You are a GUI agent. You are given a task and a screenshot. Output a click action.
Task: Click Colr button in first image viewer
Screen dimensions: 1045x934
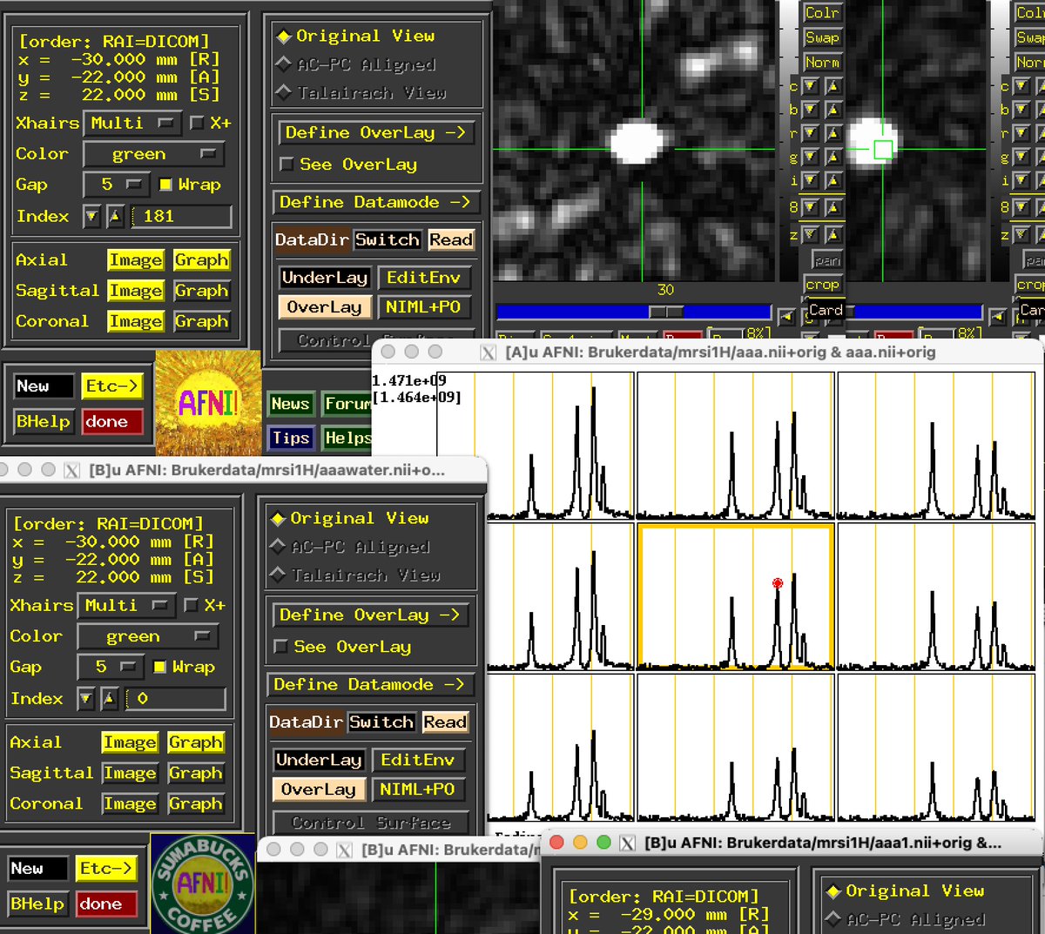coord(821,12)
